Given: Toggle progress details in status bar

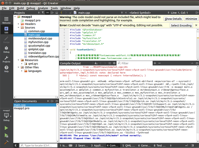Looking at the screenshot, I should click(x=187, y=145).
